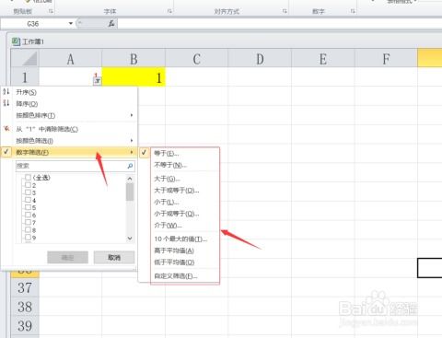The image size is (442, 338).
Task: Select column A header
Action: pos(70,59)
